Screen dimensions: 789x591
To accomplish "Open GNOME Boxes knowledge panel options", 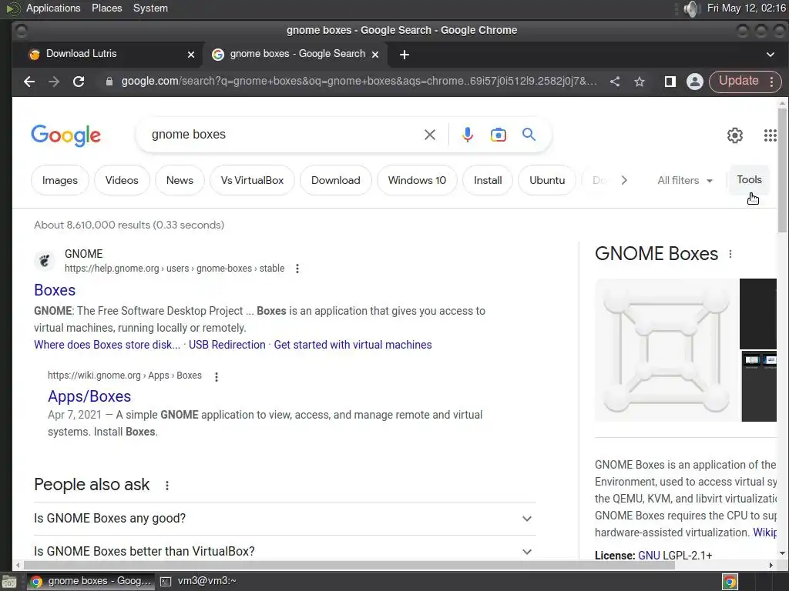I will (730, 254).
